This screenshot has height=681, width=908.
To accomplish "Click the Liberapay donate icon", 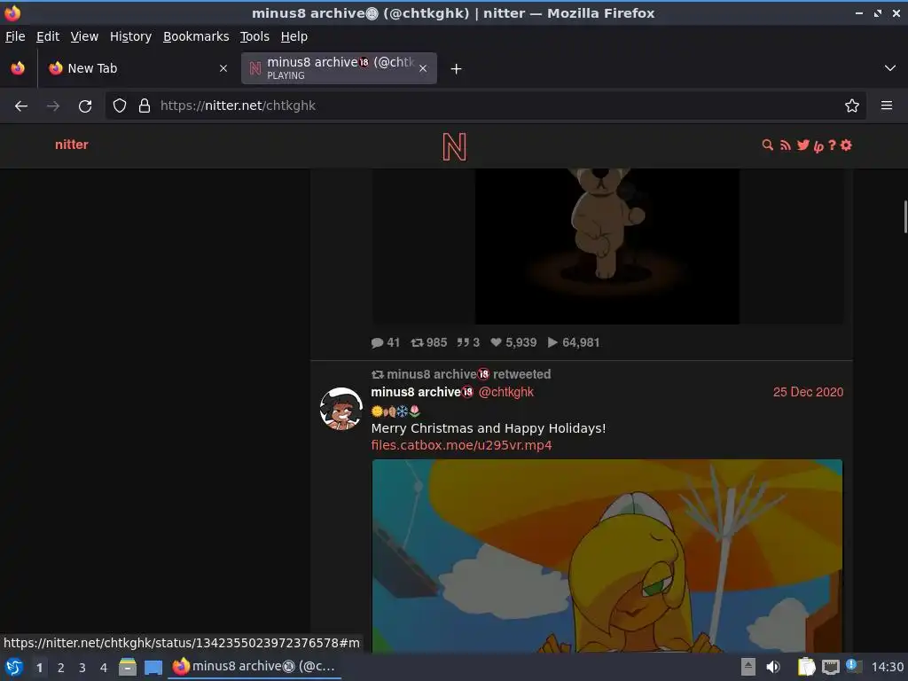I will coord(818,145).
